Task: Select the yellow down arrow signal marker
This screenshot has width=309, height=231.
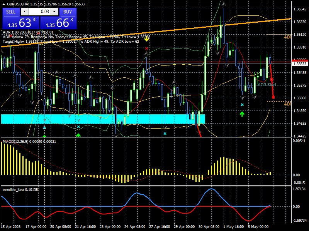Action: tap(146, 39)
